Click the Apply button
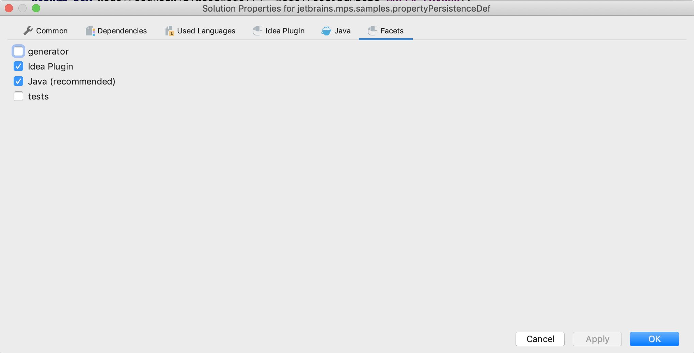 pos(597,339)
